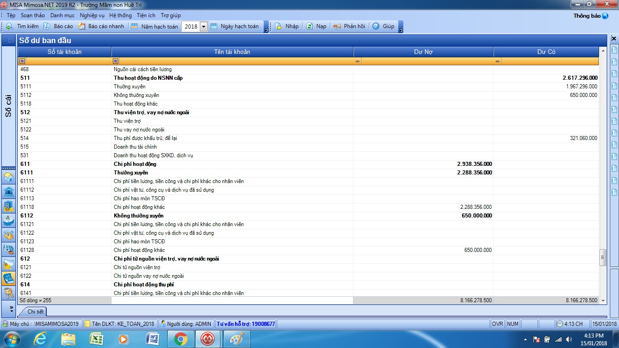Sort by the Tên tài khoản column header
Viewport: 619px width, 348px height.
[x=232, y=52]
